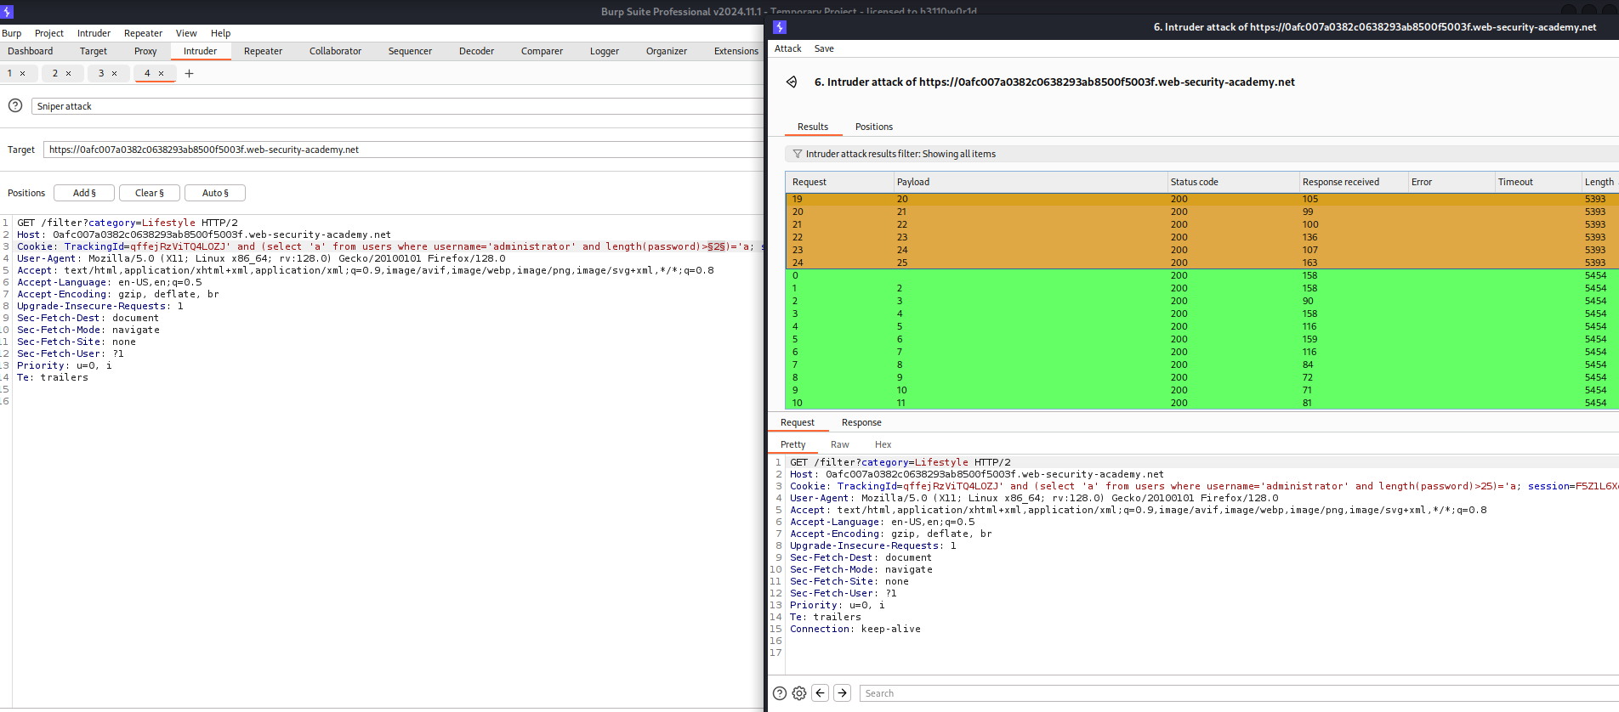Switch to the Target tab
The height and width of the screenshot is (712, 1619).
pos(94,51)
